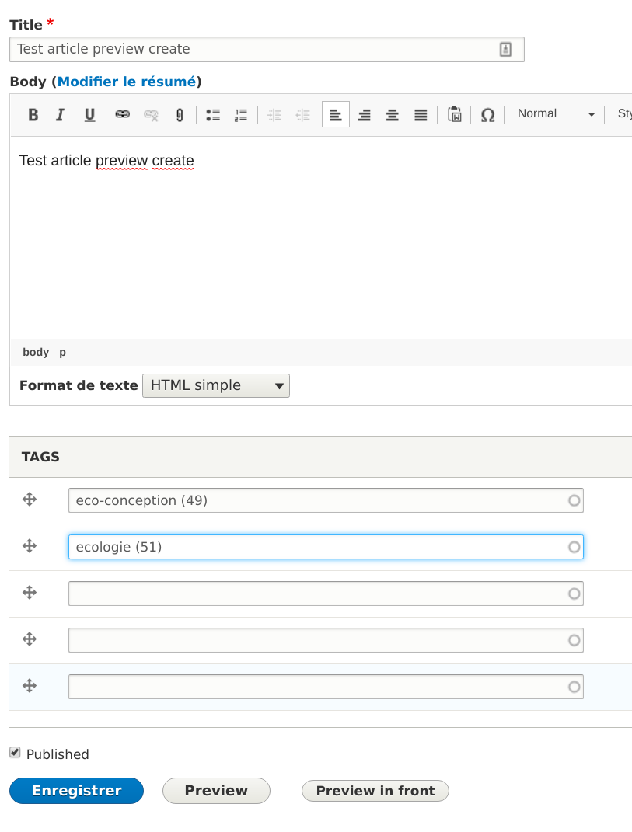Click the empty third tags field
632x832 pixels.
[x=325, y=593]
